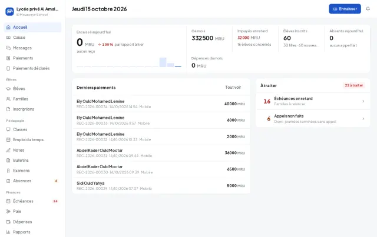This screenshot has height=237, width=377.
Task: Open payment REC-2026-00034 row
Action: click(161, 104)
